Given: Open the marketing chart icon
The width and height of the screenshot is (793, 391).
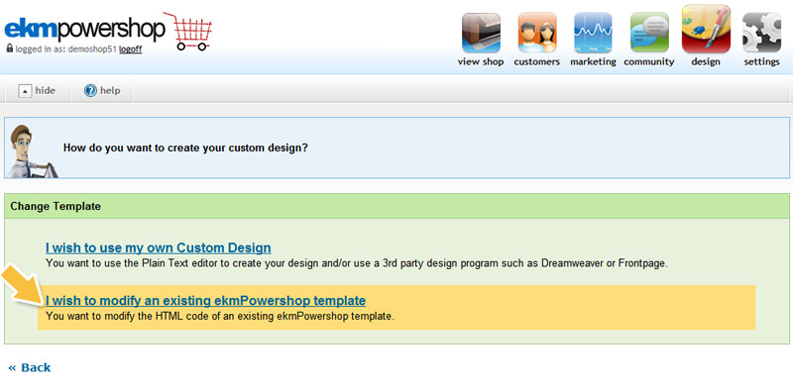Looking at the screenshot, I should [x=593, y=33].
